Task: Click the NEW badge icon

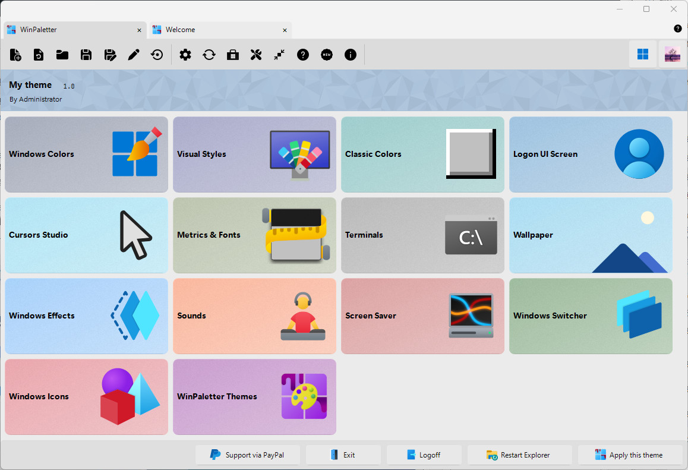Action: [x=326, y=55]
